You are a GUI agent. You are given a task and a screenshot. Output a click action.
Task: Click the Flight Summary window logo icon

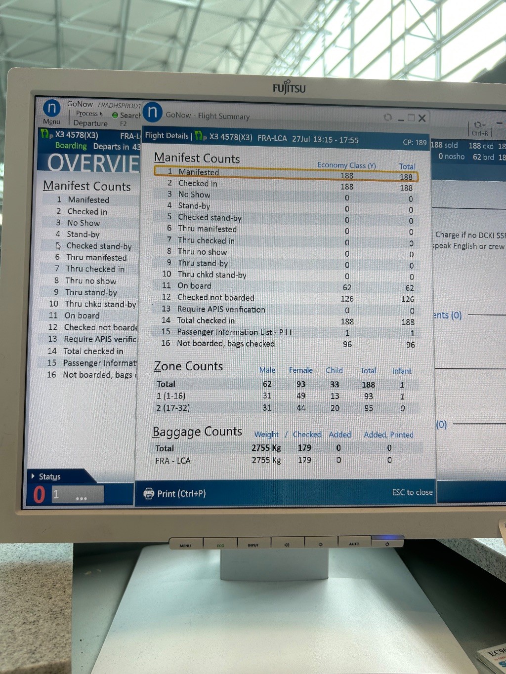(x=152, y=113)
